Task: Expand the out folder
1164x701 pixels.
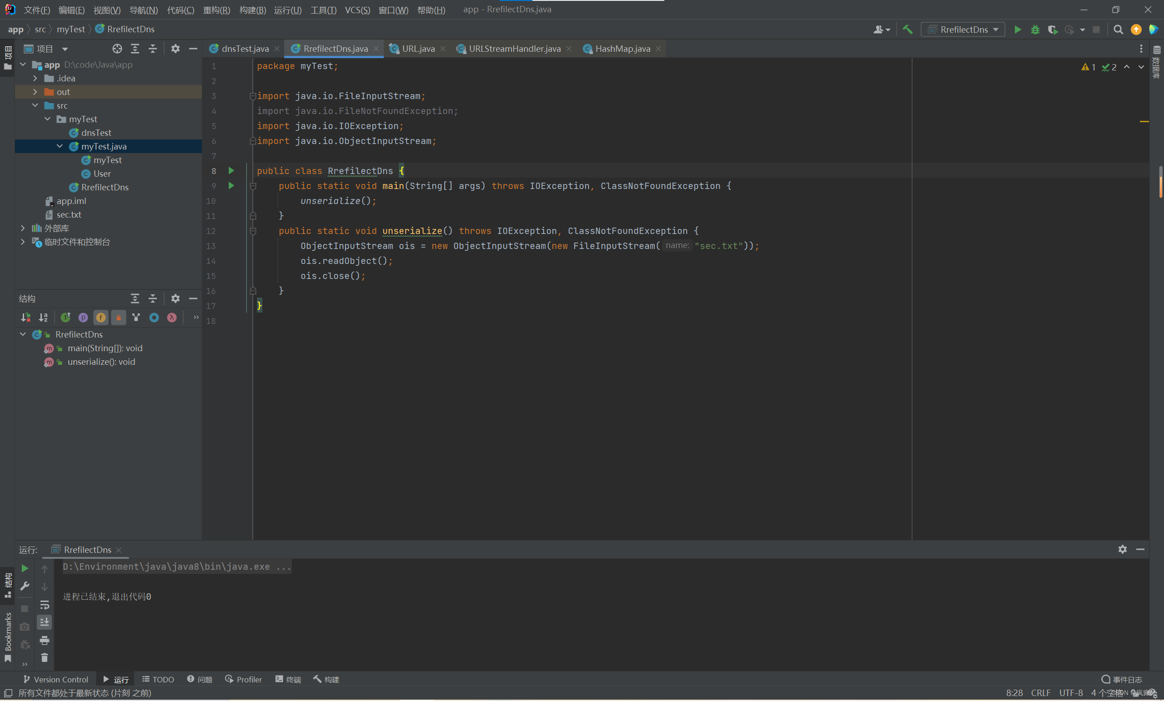Action: [35, 92]
